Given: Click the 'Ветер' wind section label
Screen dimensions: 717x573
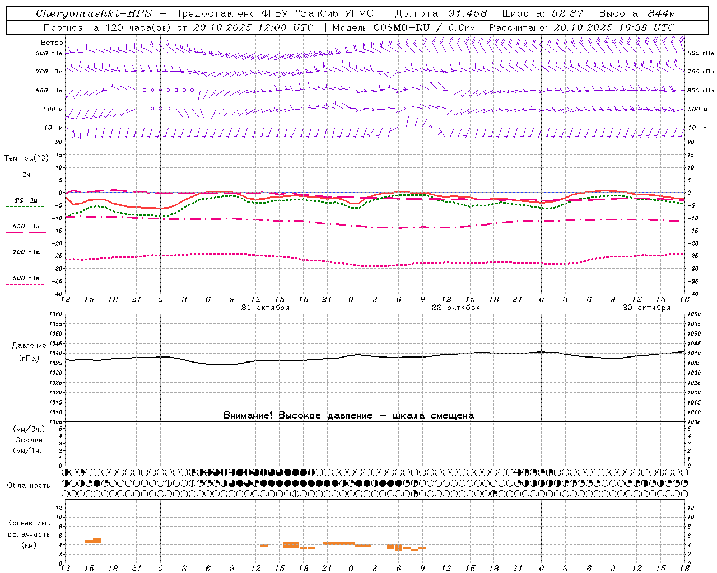Looking at the screenshot, I should point(52,43).
